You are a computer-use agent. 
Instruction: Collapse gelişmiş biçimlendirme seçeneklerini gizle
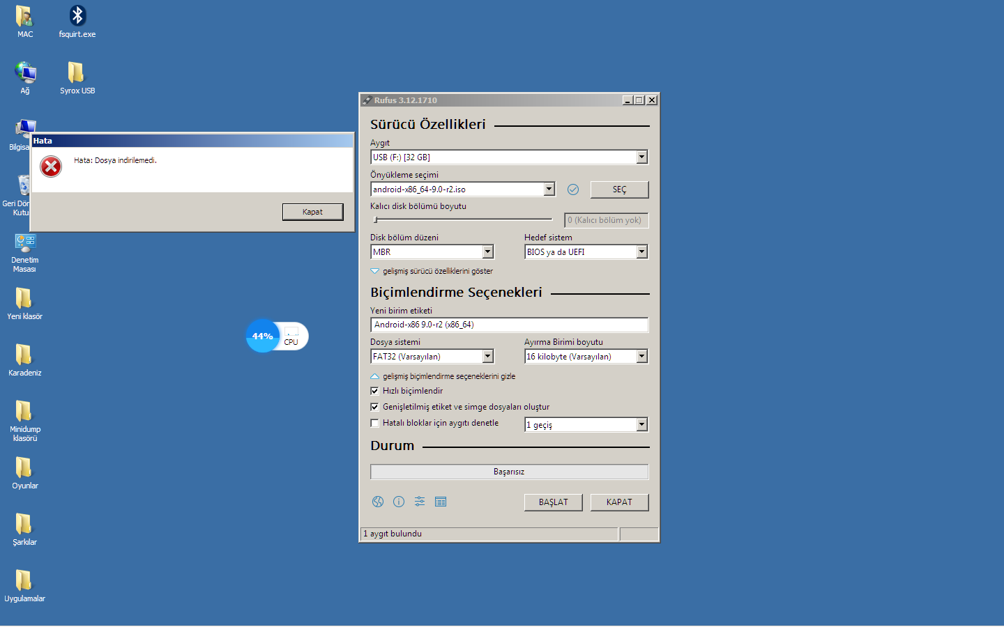click(443, 376)
